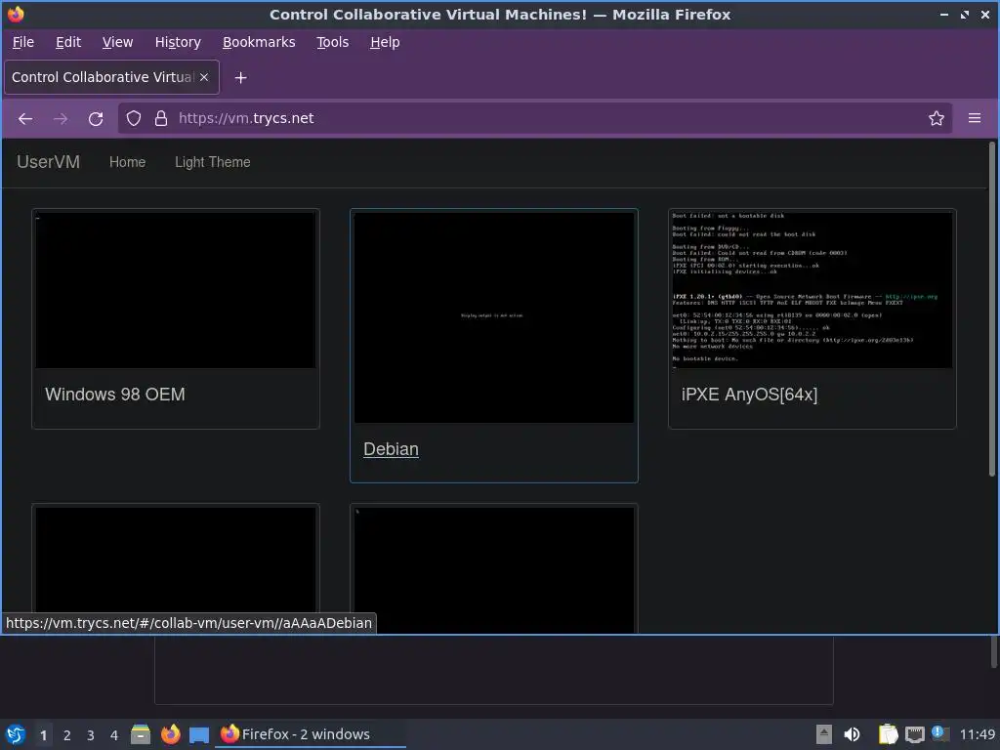
Task: Minimize the Firefox window
Action: (944, 14)
